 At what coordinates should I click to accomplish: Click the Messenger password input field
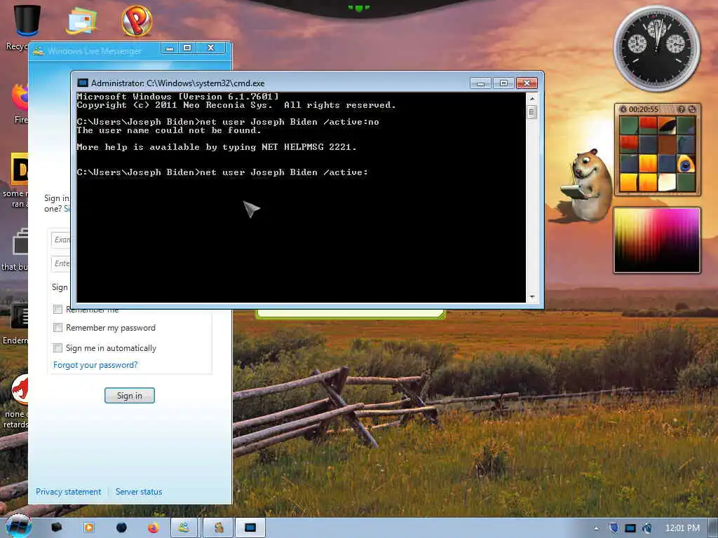point(61,263)
